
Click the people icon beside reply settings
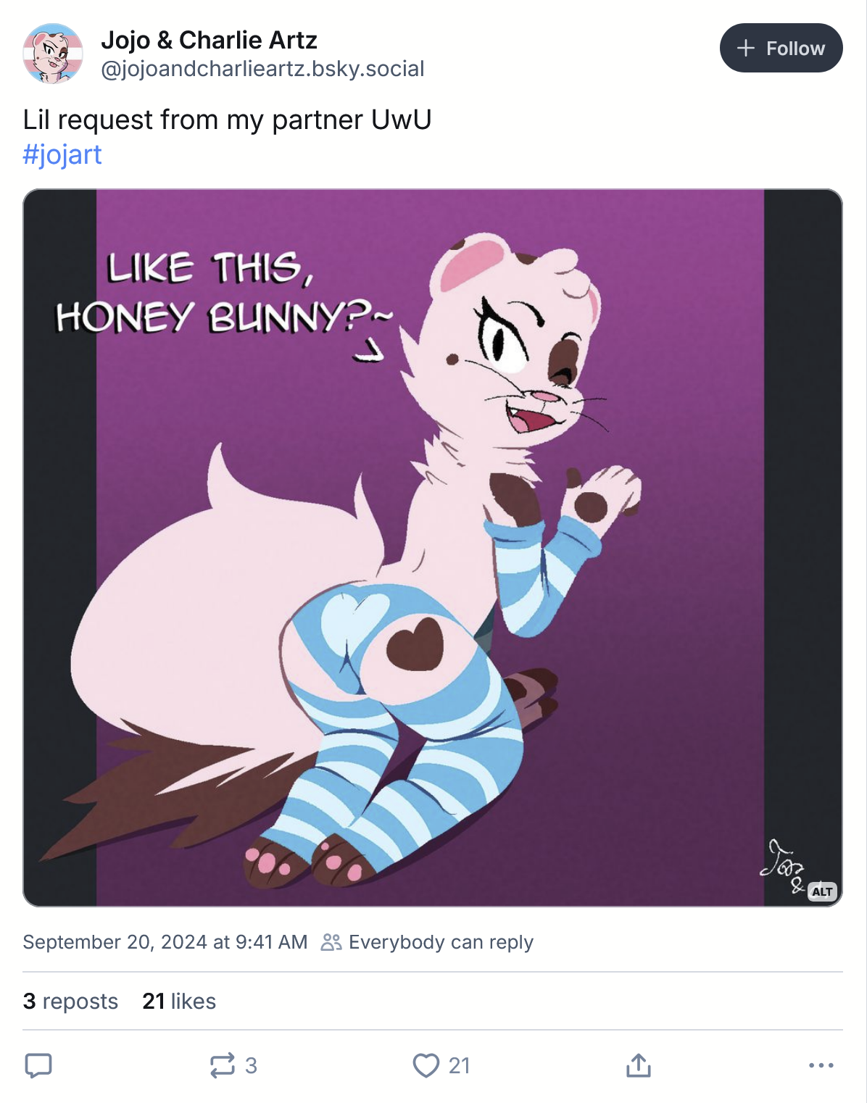point(331,942)
